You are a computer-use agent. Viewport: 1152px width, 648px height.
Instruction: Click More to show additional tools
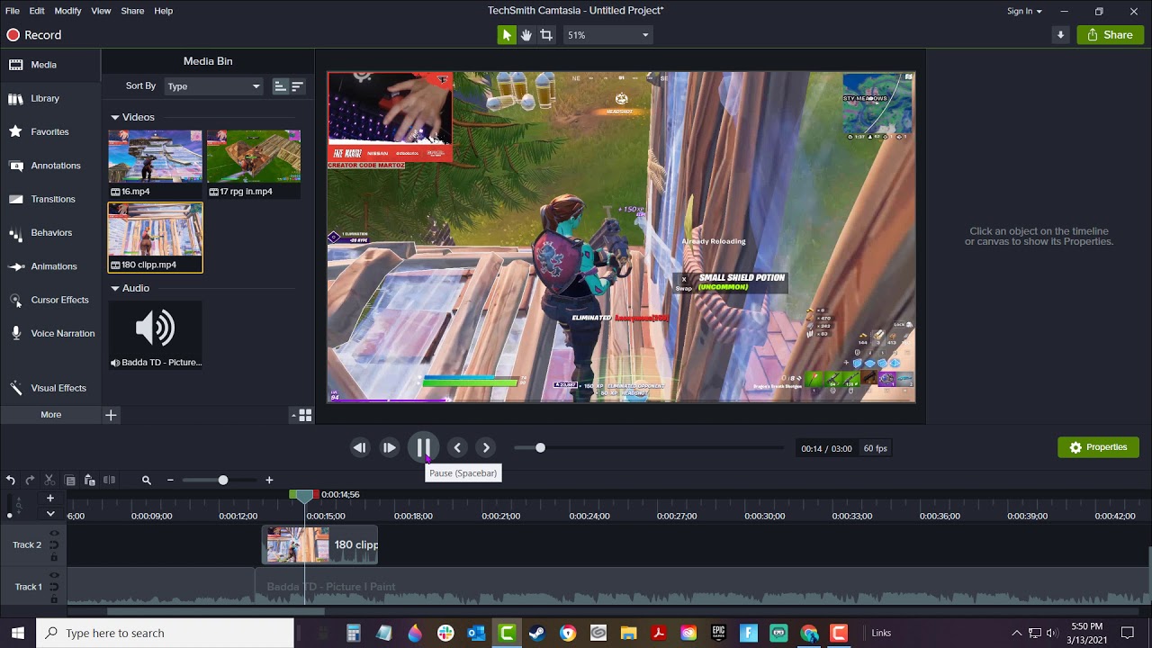point(51,415)
